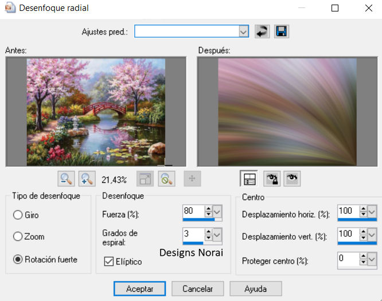Click the Paint Shop Pro title bar icon
Viewport: 382px width, 301px height.
point(10,8)
